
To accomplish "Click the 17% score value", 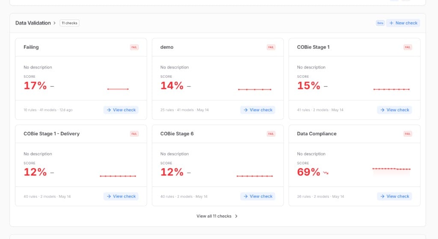I will click(35, 85).
